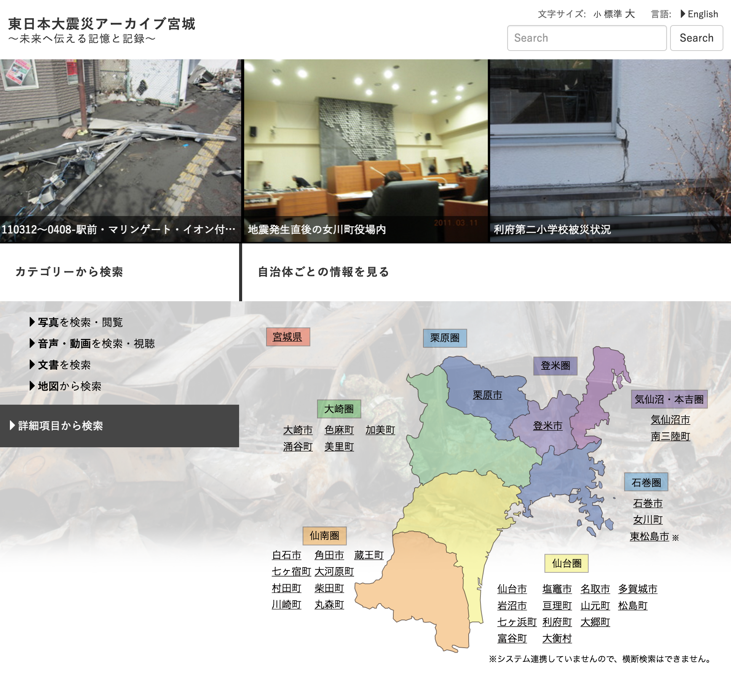731x677 pixels.
Task: Open the 栗原市 link on map
Action: 487,395
